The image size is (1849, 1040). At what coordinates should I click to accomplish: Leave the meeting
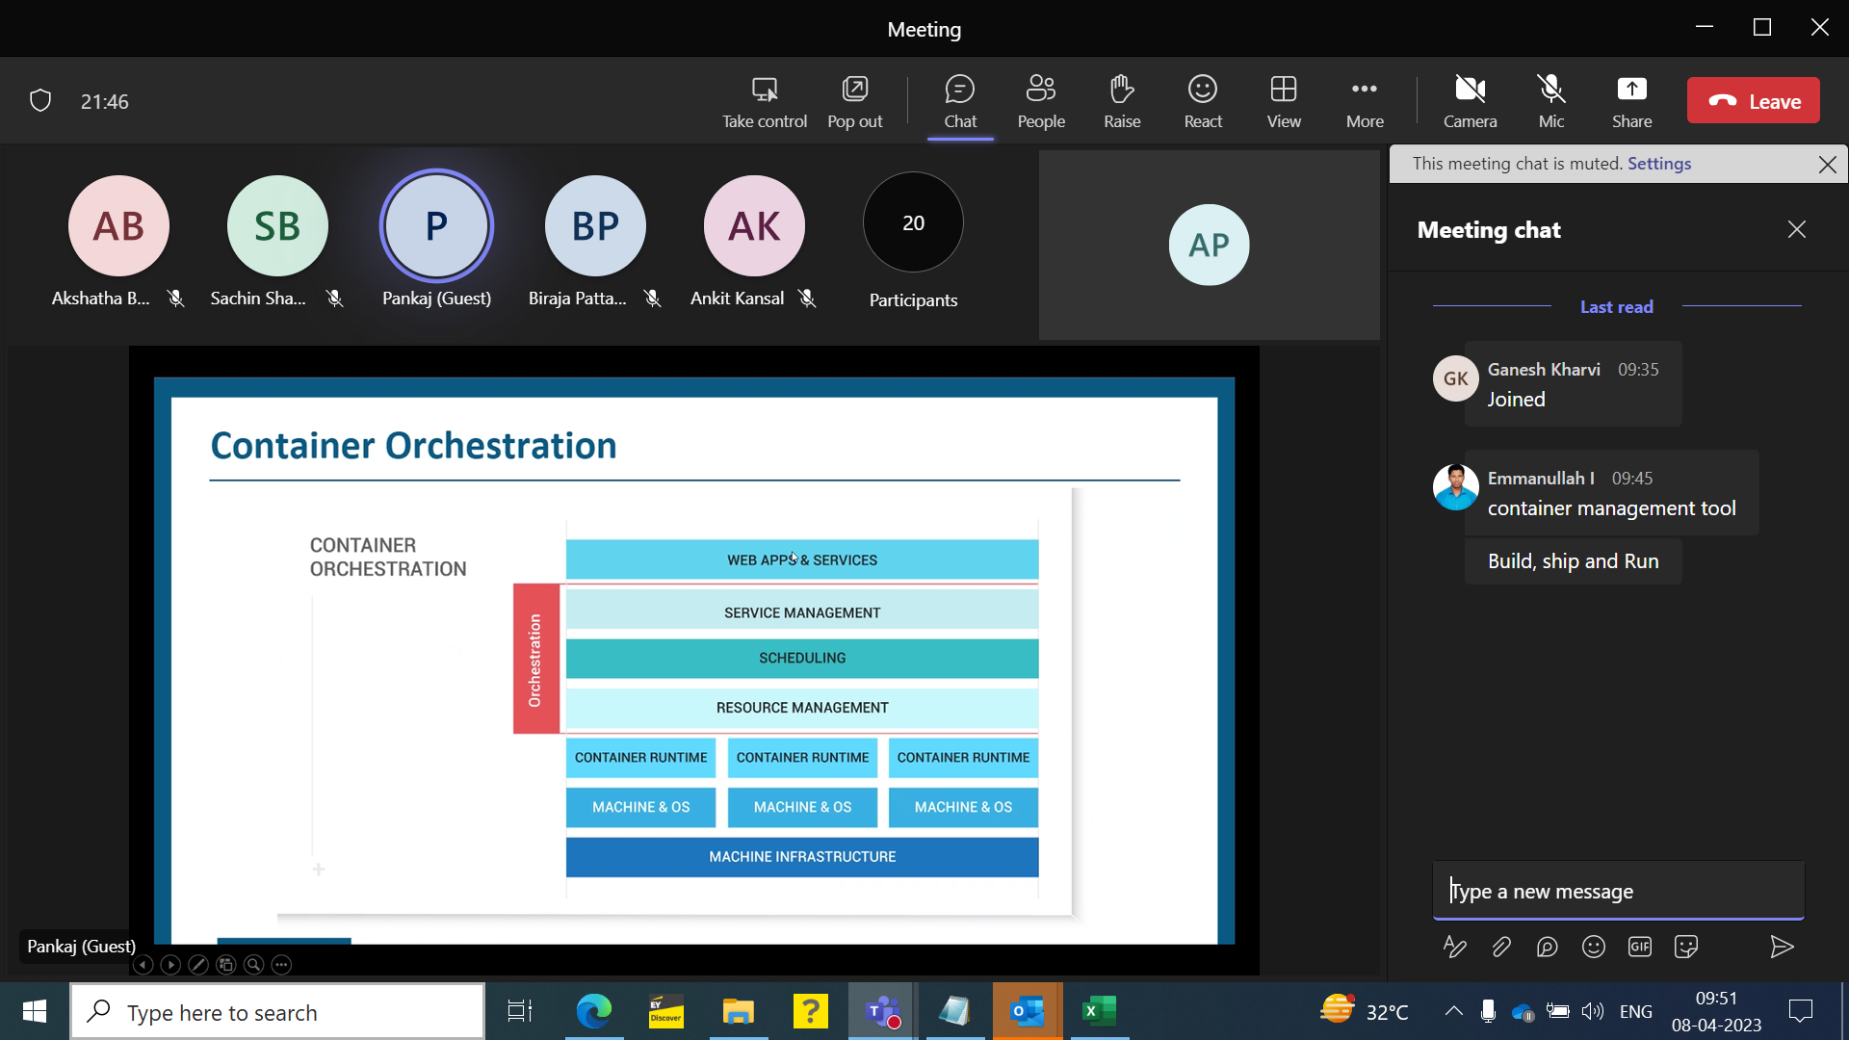pyautogui.click(x=1753, y=100)
